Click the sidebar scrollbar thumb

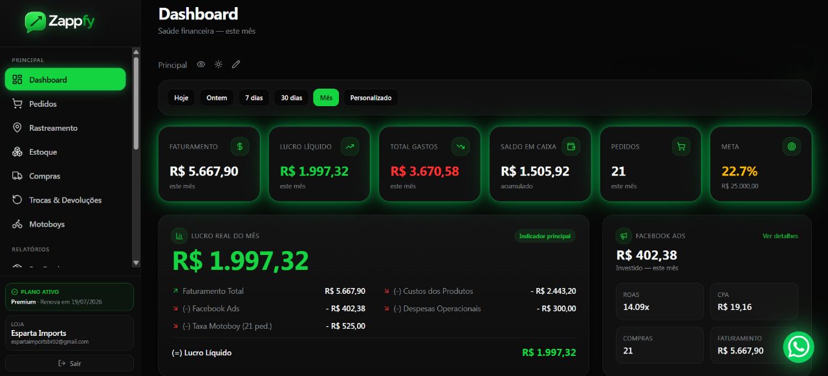click(x=136, y=104)
